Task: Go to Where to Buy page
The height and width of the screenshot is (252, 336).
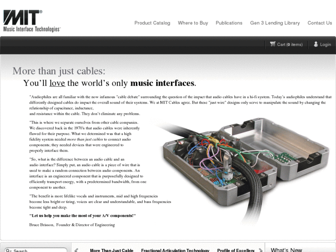Action: 193,23
